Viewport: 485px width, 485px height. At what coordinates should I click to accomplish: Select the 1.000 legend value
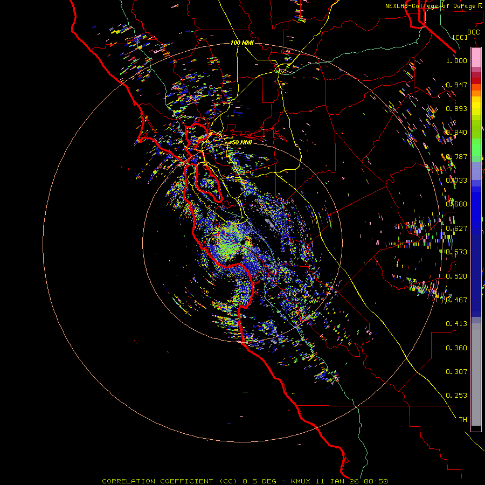(x=456, y=60)
